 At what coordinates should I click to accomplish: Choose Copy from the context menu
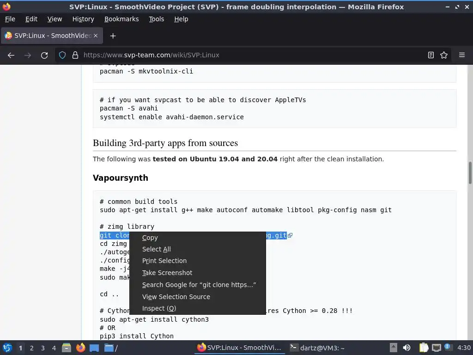click(198, 238)
